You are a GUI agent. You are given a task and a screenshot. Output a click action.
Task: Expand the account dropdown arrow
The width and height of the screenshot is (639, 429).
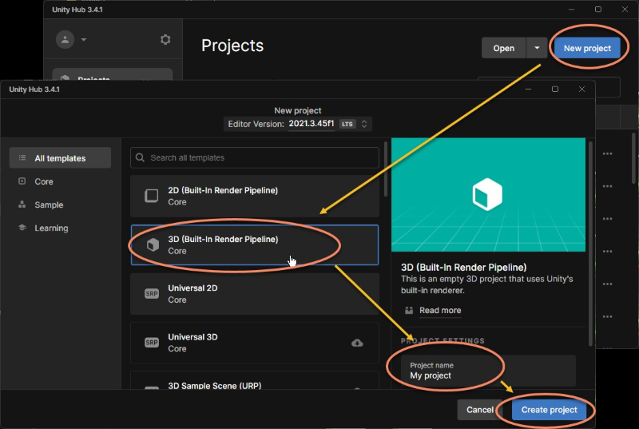point(84,39)
